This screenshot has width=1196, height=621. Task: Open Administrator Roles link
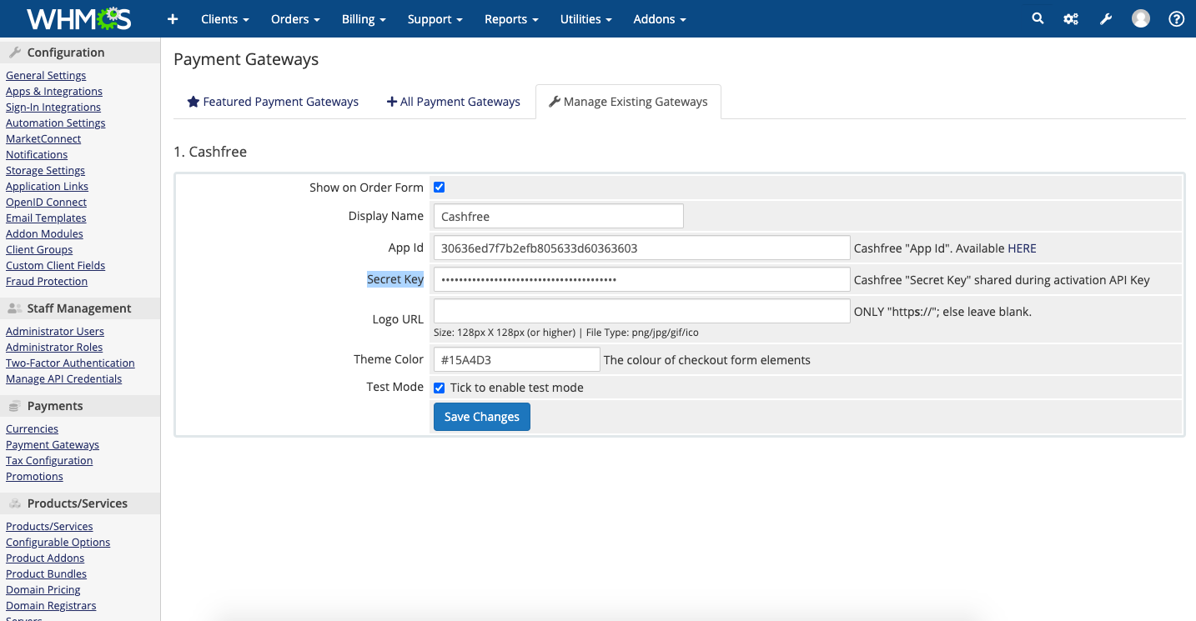54,348
